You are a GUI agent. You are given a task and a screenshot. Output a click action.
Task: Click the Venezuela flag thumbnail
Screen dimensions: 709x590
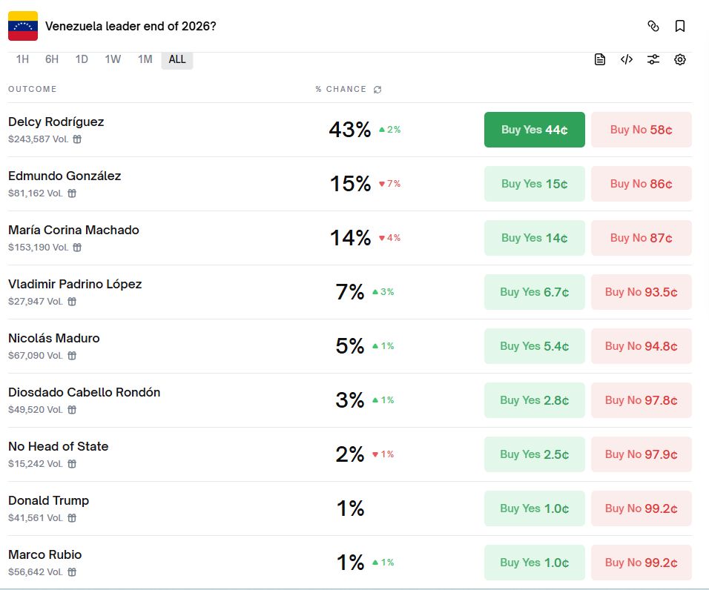[x=23, y=26]
